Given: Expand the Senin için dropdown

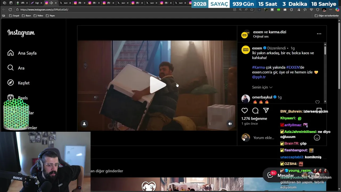Looking at the screenshot, I should [x=262, y=87].
